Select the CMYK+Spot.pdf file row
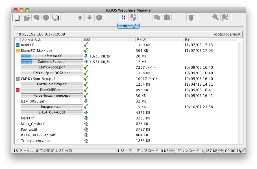 click(x=126, y=67)
